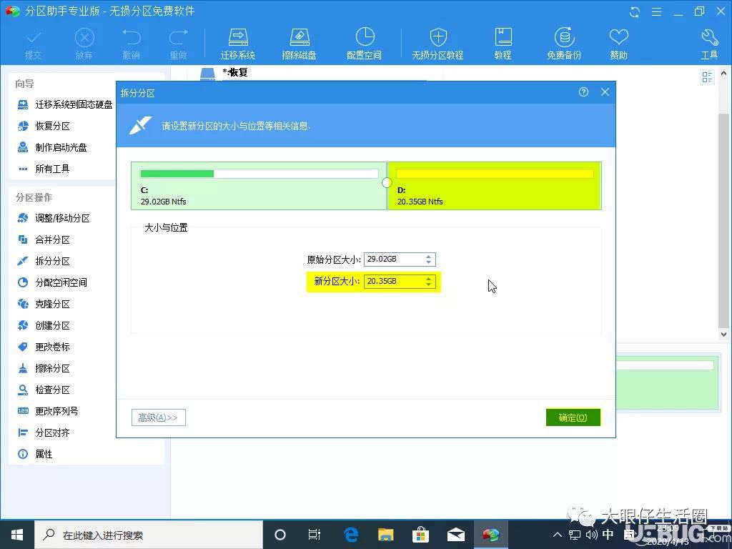Choose 检查分区 operation

click(44, 390)
